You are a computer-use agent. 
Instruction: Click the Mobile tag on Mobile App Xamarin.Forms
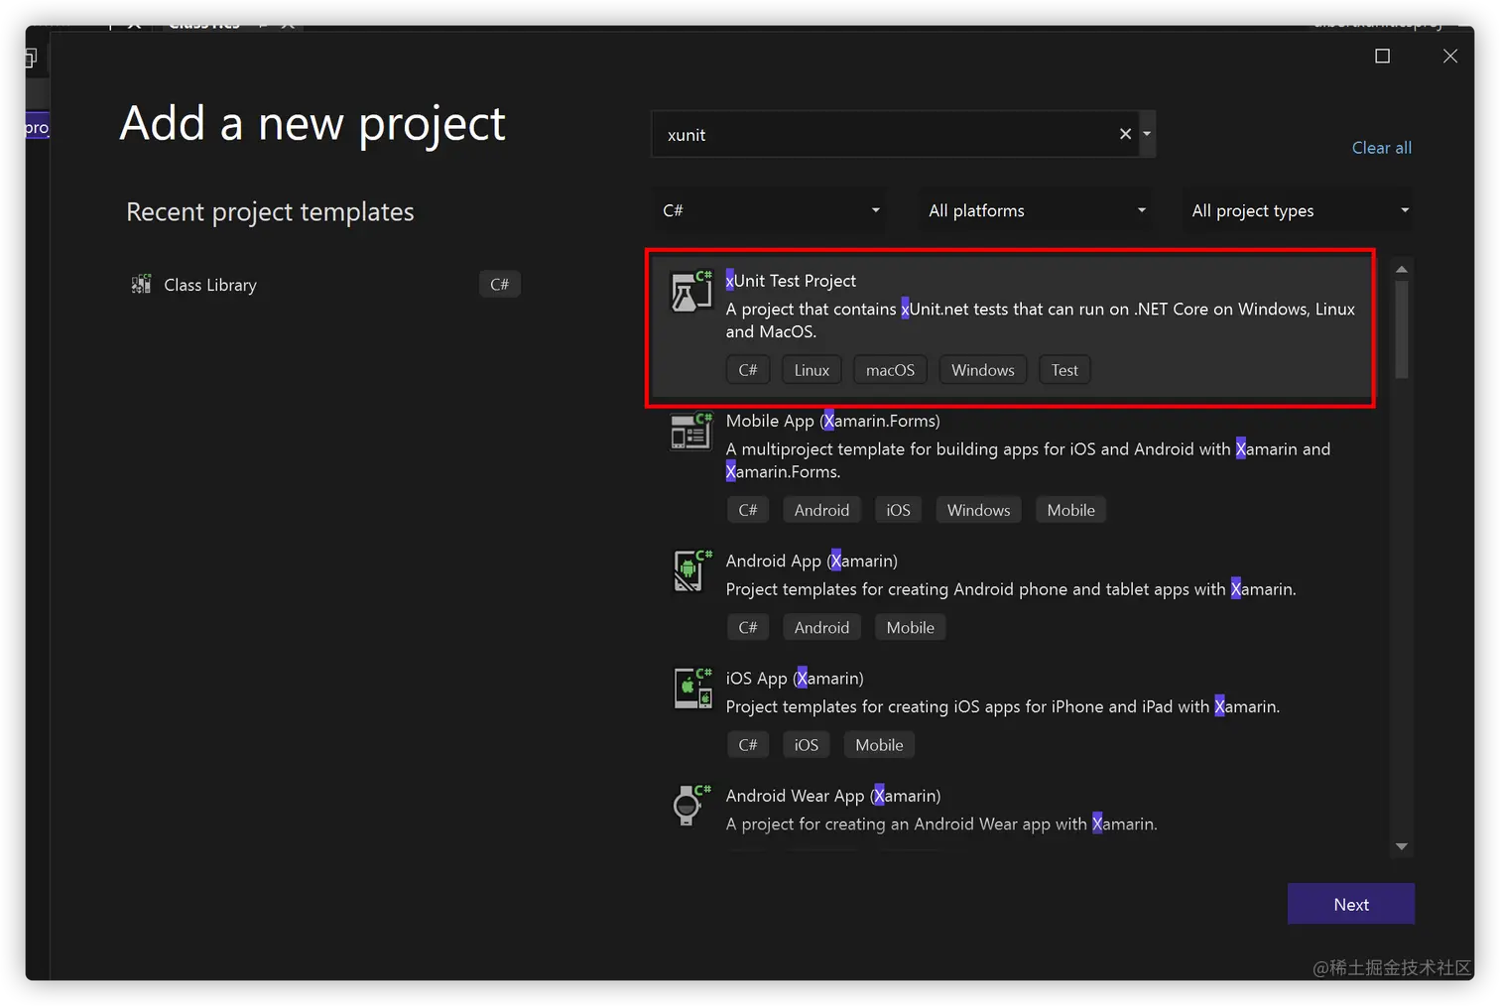pyautogui.click(x=1070, y=510)
